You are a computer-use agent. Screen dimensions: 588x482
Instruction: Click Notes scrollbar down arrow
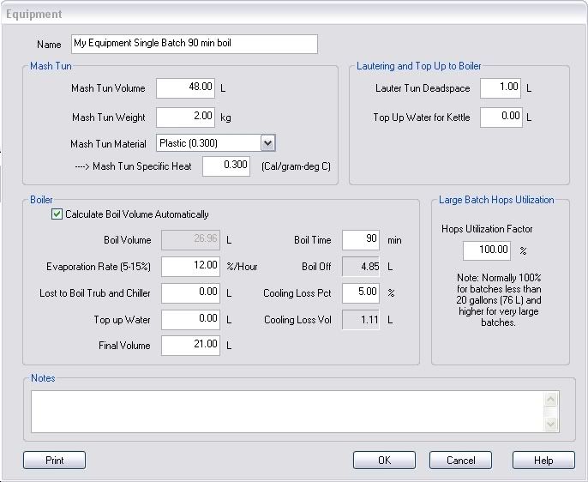click(x=550, y=425)
